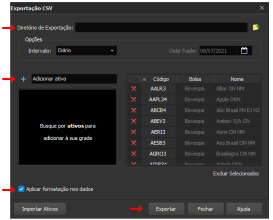Screen dimensions: 273x220
Task: Sort by the Nome column header
Action: pyautogui.click(x=237, y=79)
